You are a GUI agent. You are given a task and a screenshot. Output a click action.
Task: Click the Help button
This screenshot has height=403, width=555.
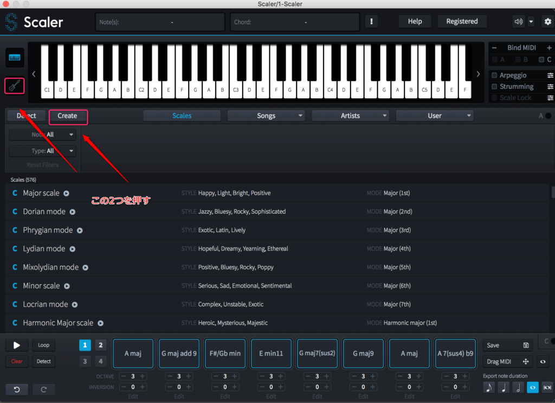[x=415, y=22]
